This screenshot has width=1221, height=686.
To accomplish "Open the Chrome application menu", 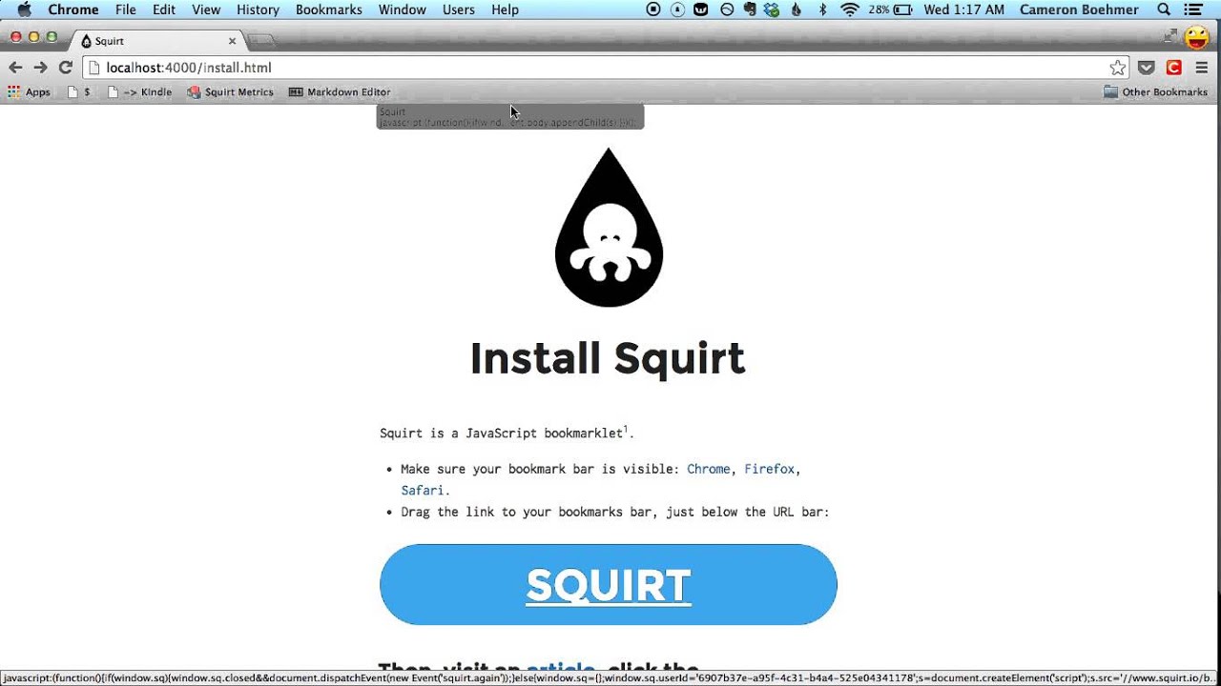I will click(x=73, y=10).
